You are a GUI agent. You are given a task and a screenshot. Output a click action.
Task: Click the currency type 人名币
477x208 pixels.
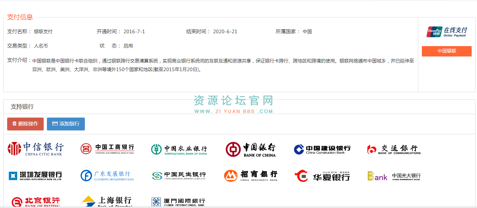tap(41, 46)
